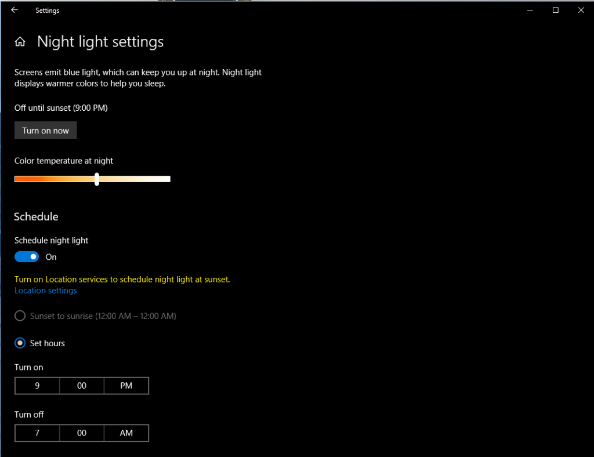Click the Turn on now button

tap(45, 130)
